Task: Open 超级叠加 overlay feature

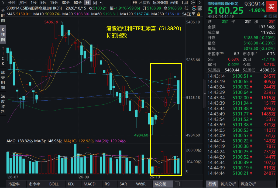Action: (160, 3)
